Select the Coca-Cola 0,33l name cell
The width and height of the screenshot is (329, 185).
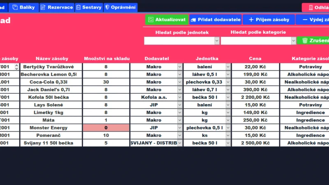pyautogui.click(x=51, y=82)
